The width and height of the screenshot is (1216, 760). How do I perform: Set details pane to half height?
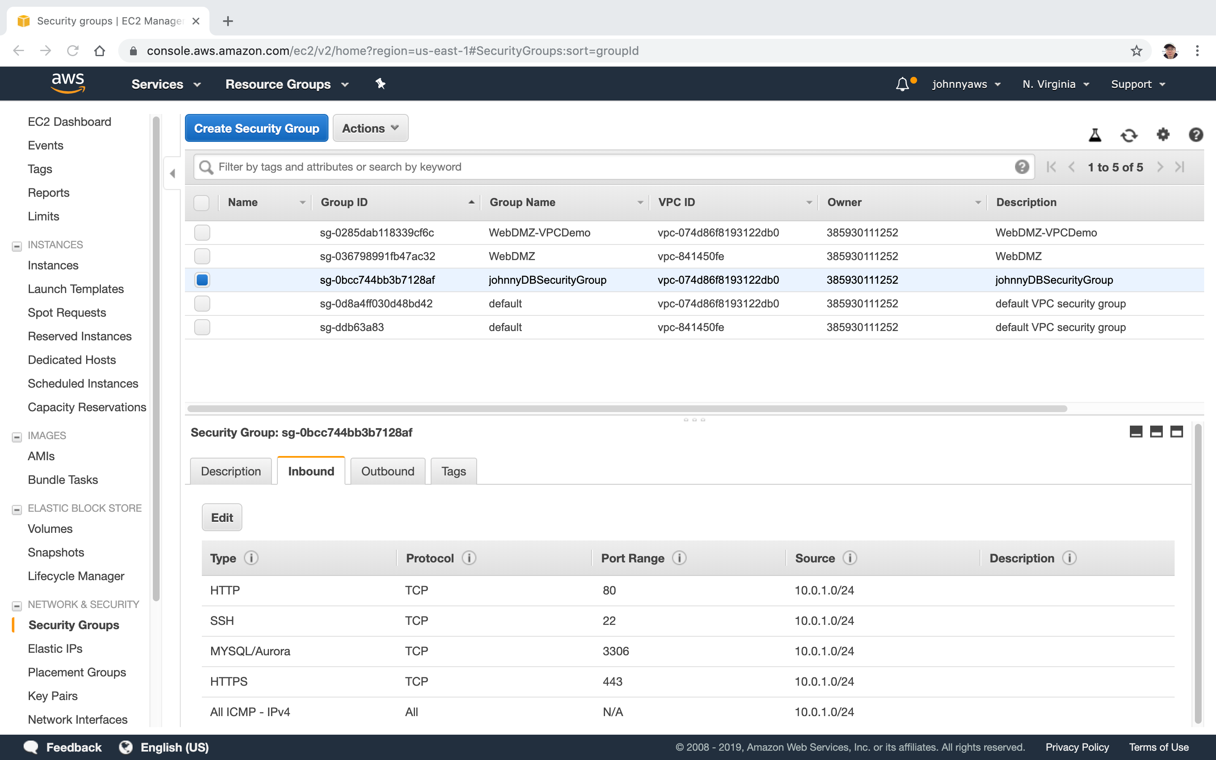point(1156,432)
